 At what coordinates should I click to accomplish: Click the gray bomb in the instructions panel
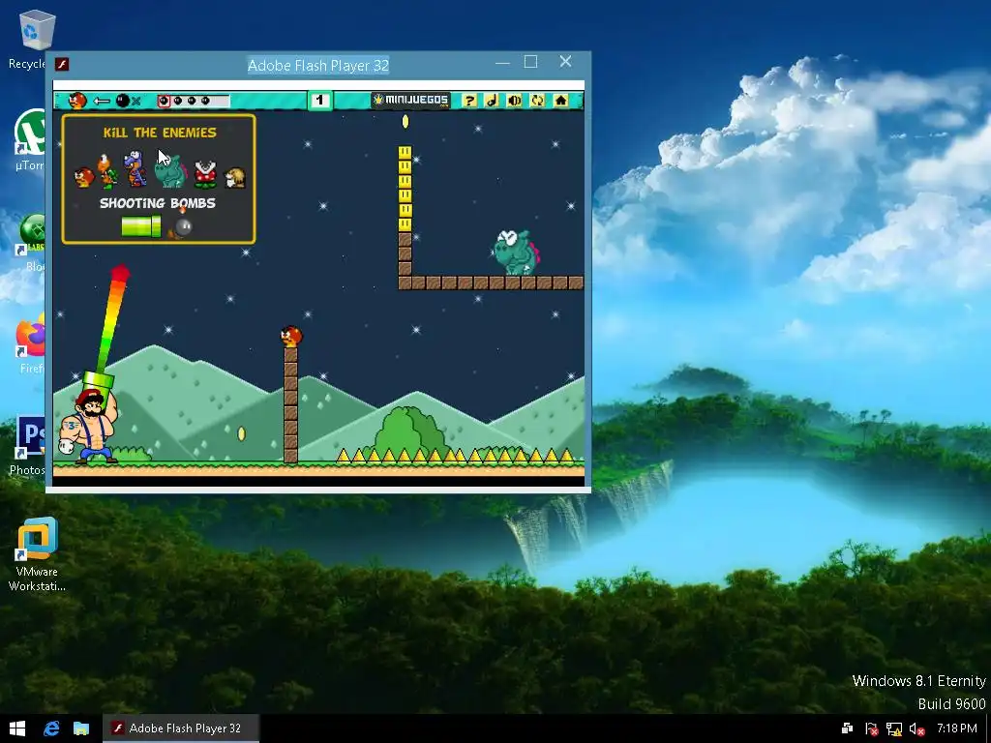[x=182, y=226]
